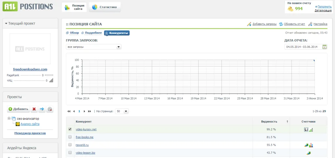This screenshot has height=158, width=335.
Task: Click the Добавить запросы pencil icon
Action: tap(249, 24)
